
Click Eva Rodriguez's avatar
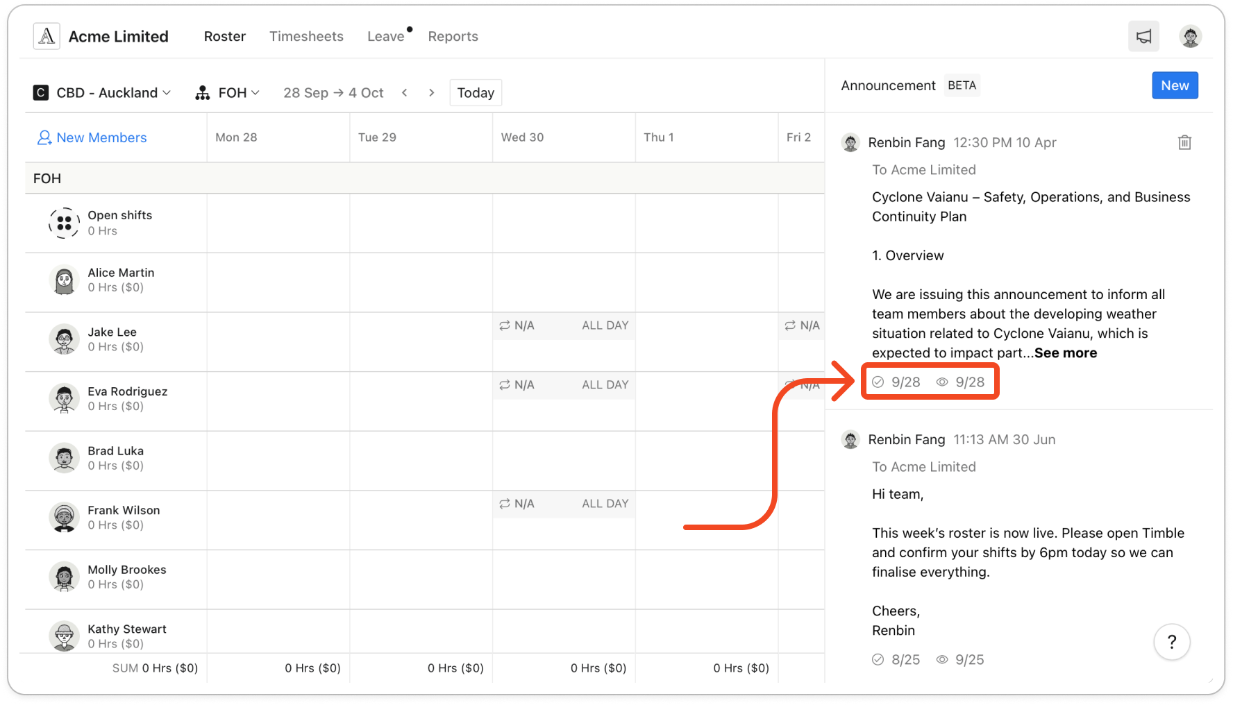pos(64,400)
